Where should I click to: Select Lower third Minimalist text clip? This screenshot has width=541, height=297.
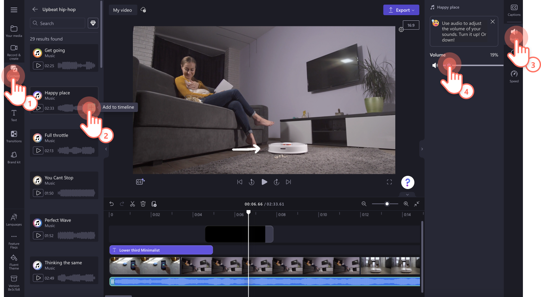pos(161,250)
